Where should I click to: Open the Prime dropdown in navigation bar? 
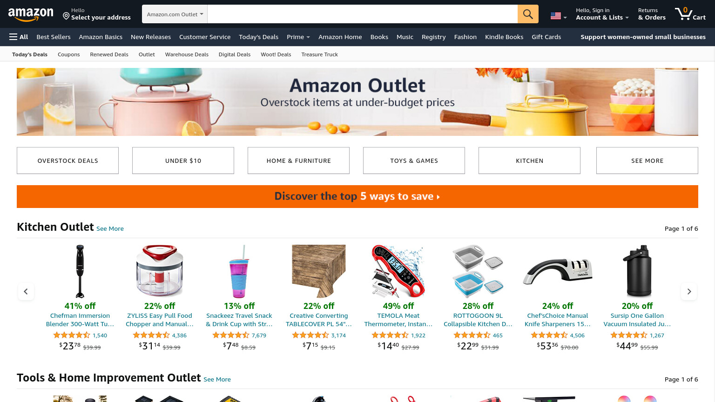298,37
